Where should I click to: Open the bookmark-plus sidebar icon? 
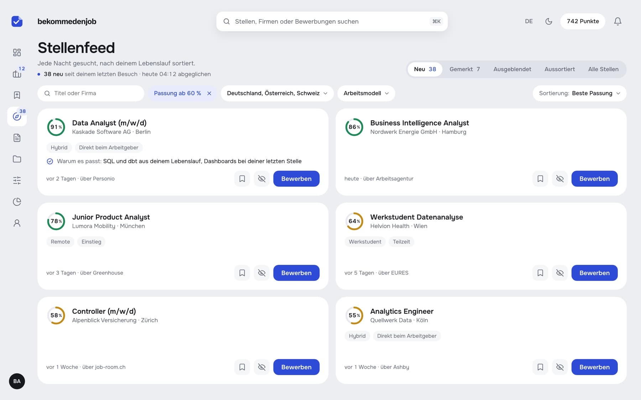coord(17,95)
